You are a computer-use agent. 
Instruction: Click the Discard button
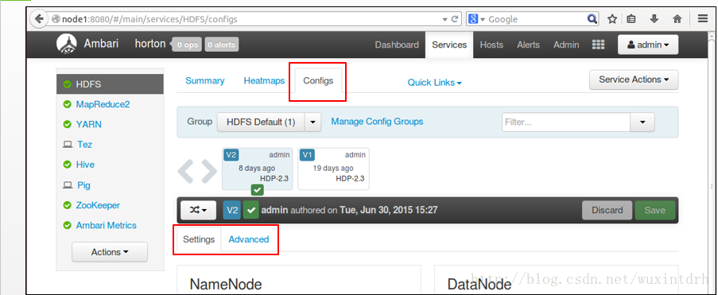click(x=607, y=210)
